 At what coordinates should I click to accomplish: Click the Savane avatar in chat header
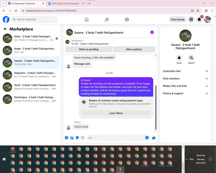click(70, 32)
